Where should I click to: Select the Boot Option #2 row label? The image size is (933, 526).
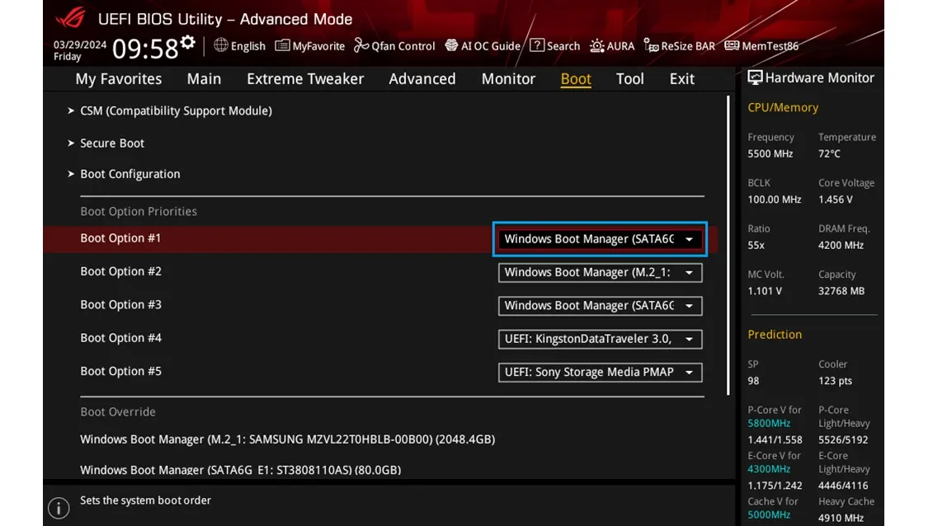pos(120,271)
